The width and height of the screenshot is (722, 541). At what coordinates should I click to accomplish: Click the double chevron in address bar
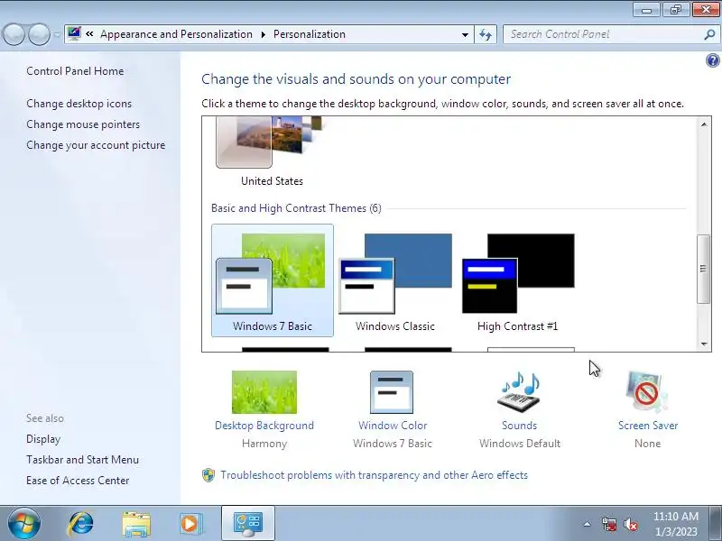[x=89, y=33]
